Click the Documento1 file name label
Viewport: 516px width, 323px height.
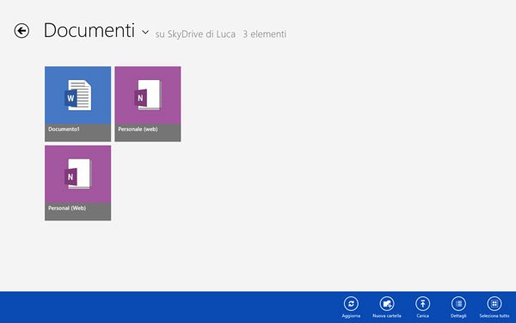point(64,129)
